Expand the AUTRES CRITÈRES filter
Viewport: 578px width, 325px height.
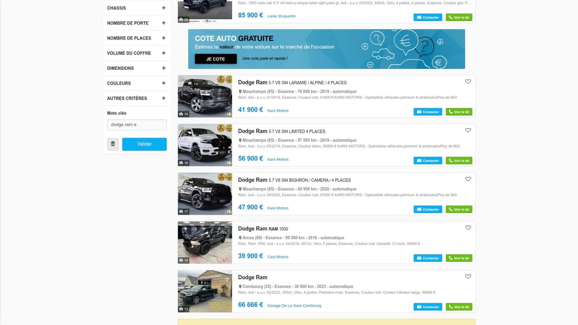(137, 98)
